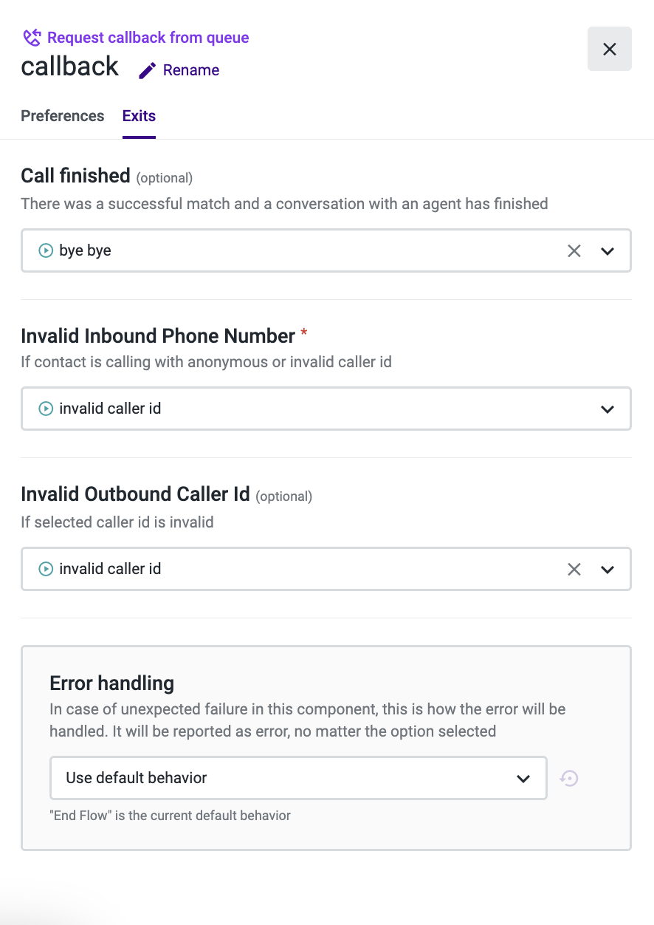The height and width of the screenshot is (925, 654).
Task: Click the bye bye exit field
Action: pos(295,250)
